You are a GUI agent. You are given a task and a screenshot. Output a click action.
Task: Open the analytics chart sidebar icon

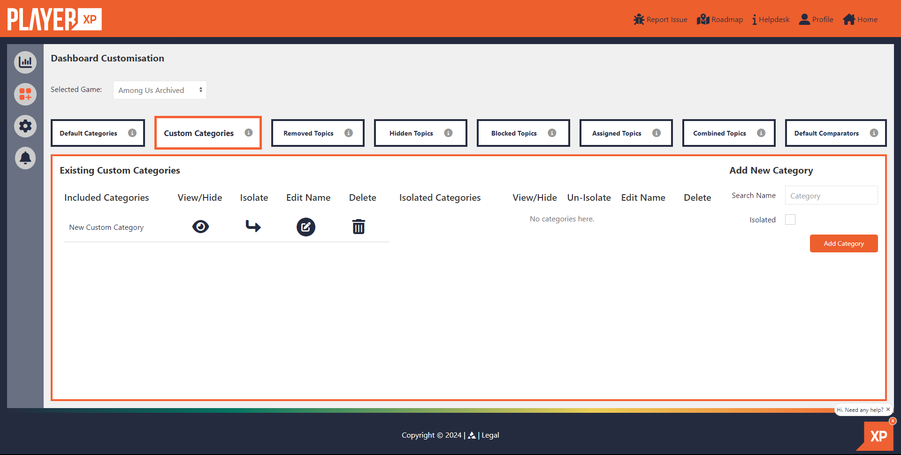coord(25,62)
